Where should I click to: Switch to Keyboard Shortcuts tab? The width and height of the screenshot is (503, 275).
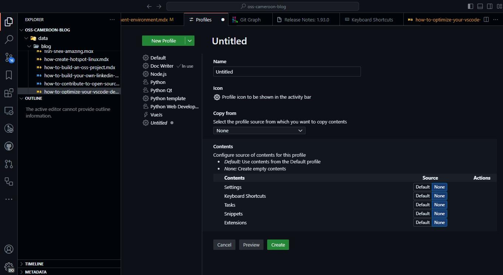point(372,20)
